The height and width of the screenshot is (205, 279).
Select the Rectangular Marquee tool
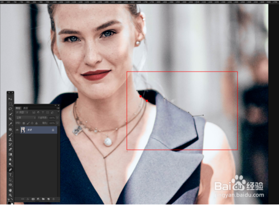point(10,104)
